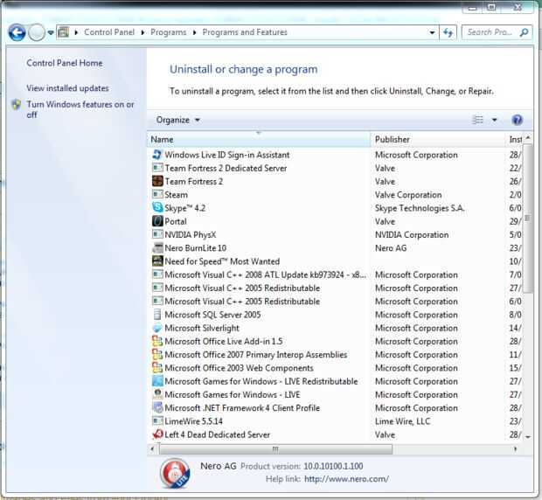The image size is (542, 500).
Task: Click the Search Programs input field
Action: (x=490, y=32)
